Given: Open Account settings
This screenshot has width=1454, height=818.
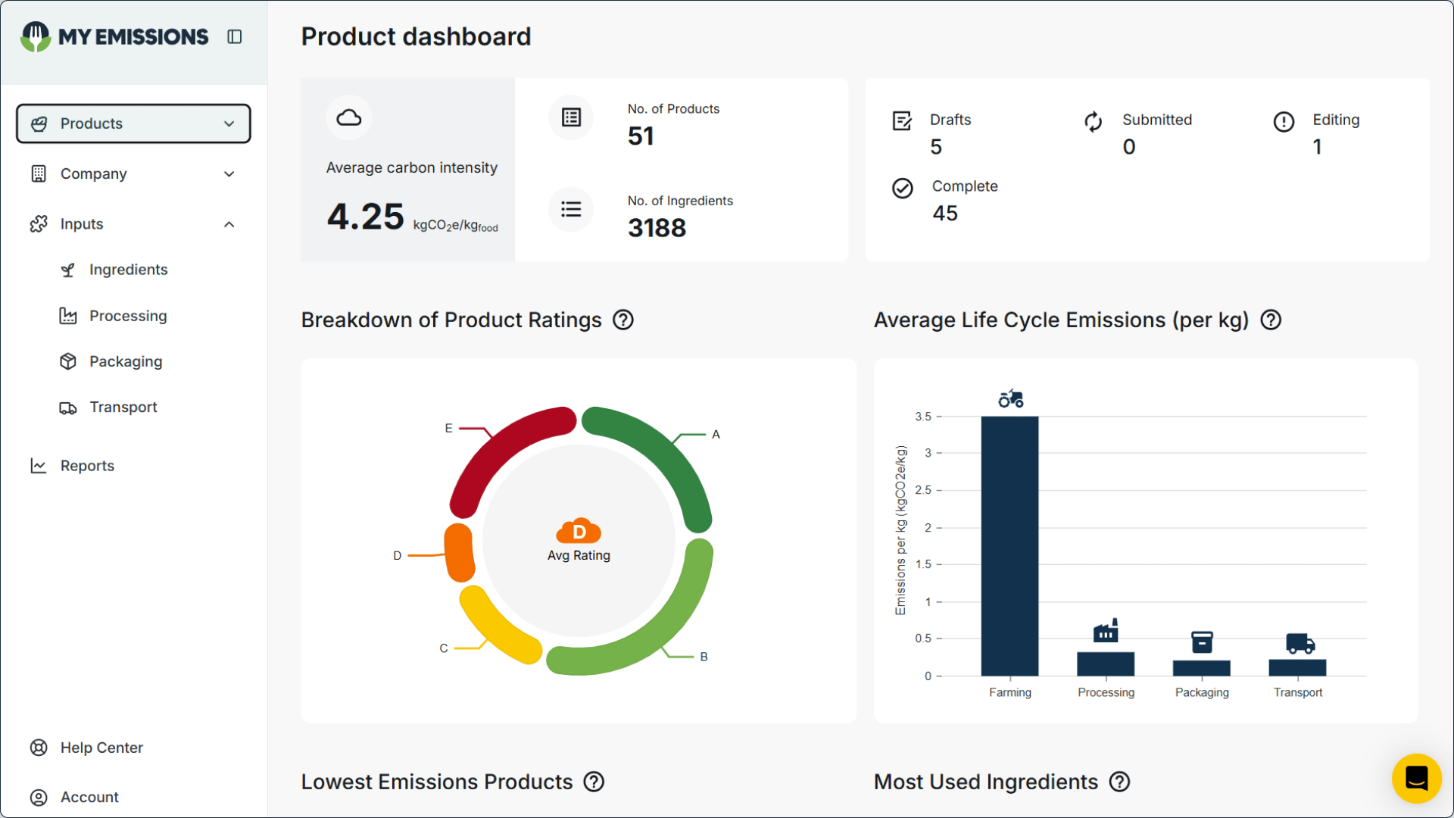Looking at the screenshot, I should tap(89, 797).
